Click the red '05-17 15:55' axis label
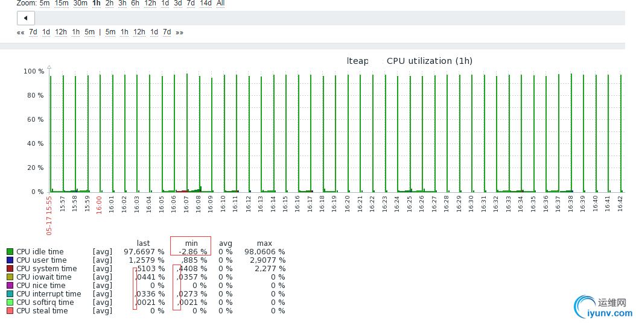Image resolution: width=636 pixels, height=323 pixels. point(49,216)
